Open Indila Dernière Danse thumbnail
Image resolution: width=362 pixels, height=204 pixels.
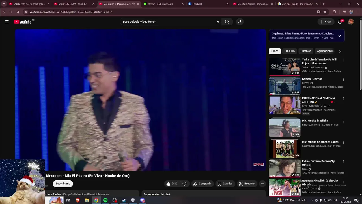285,168
